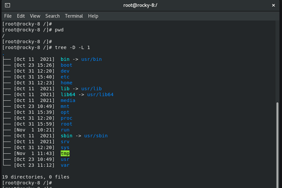Open the View menu
This screenshot has width=282, height=188.
point(35,16)
